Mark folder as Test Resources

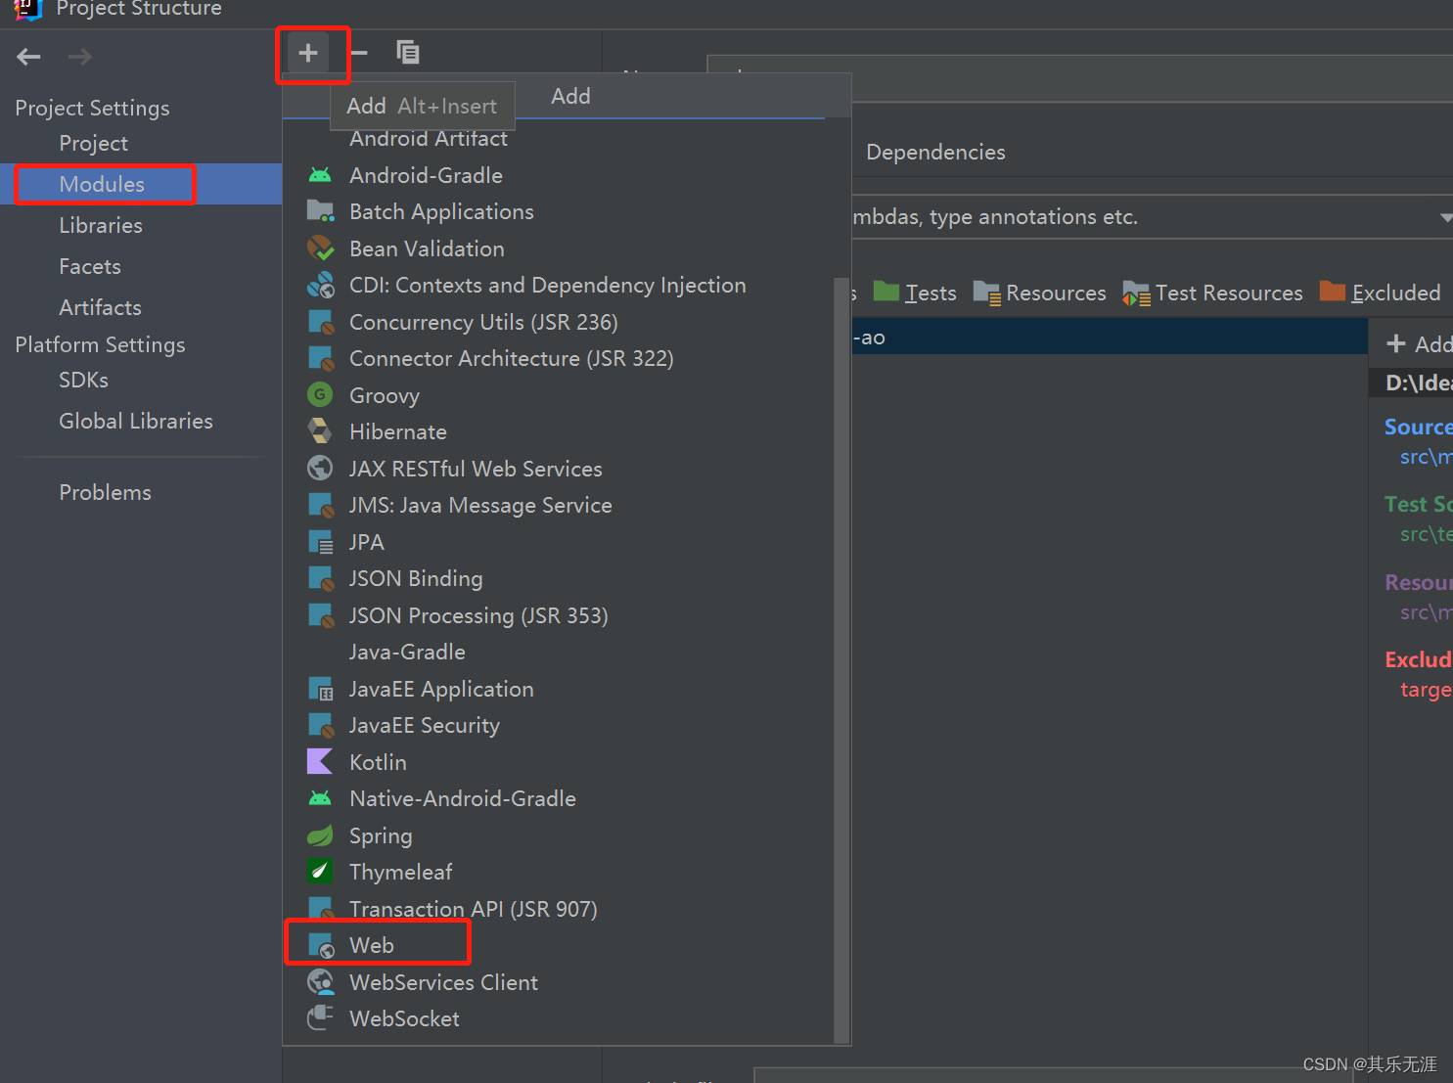(1212, 293)
